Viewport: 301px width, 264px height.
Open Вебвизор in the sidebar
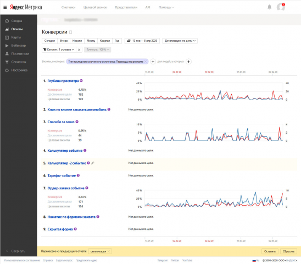click(x=19, y=46)
